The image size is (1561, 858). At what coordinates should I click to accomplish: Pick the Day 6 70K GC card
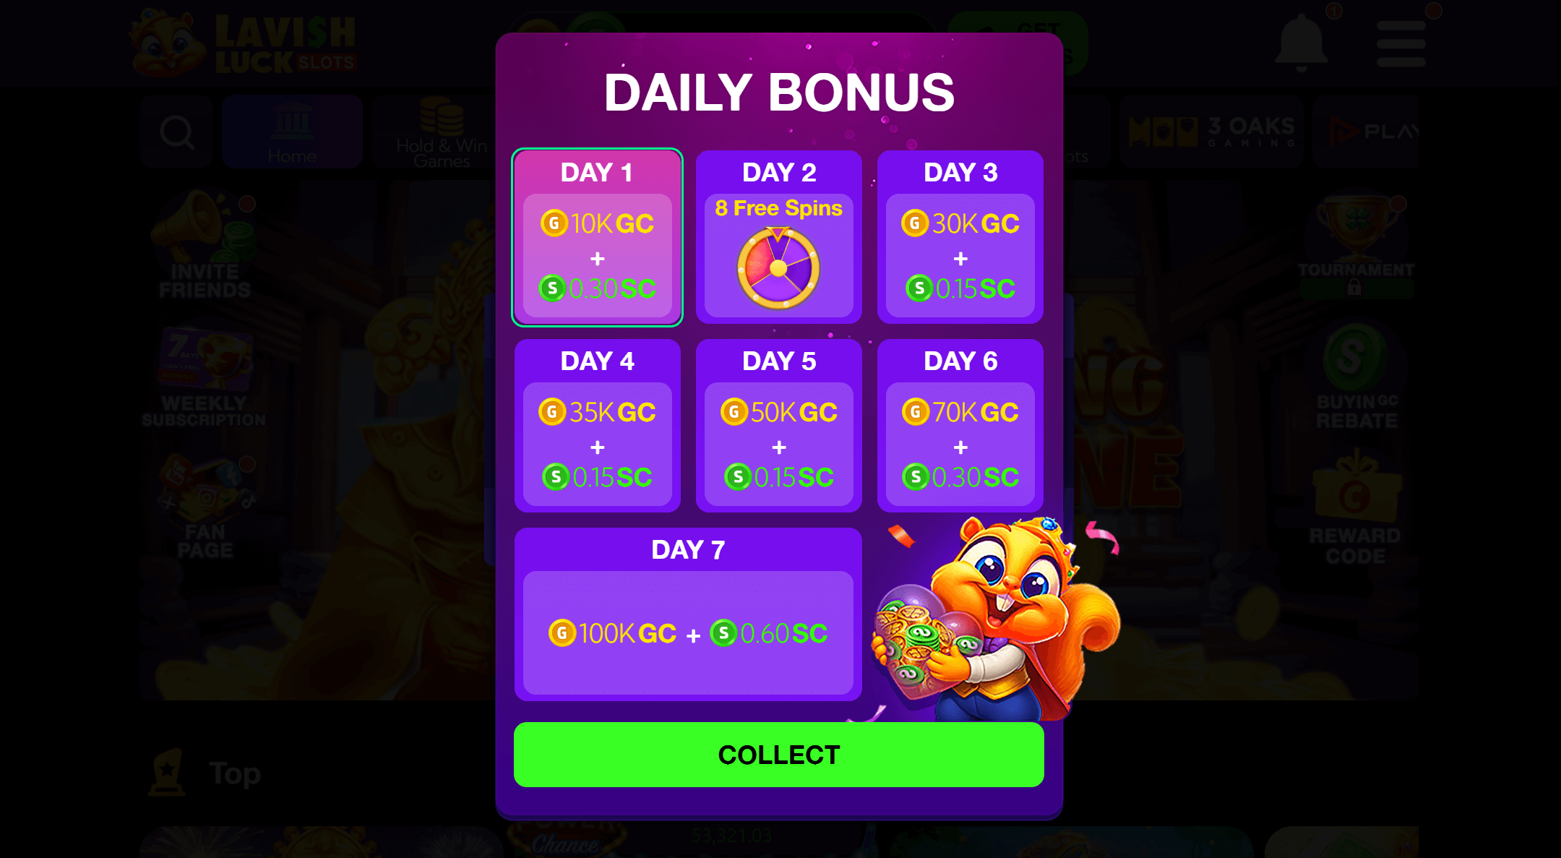(x=960, y=426)
